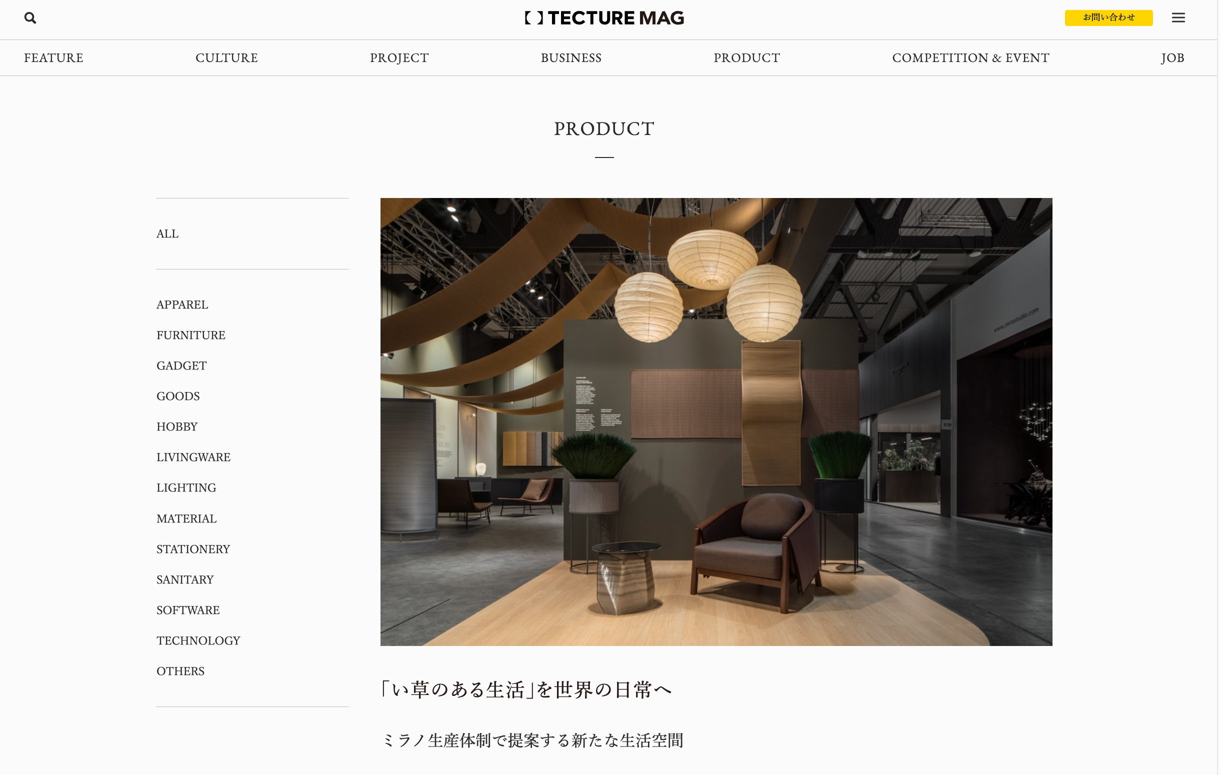Filter products by LIGHTING category
The width and height of the screenshot is (1220, 775).
pos(186,487)
